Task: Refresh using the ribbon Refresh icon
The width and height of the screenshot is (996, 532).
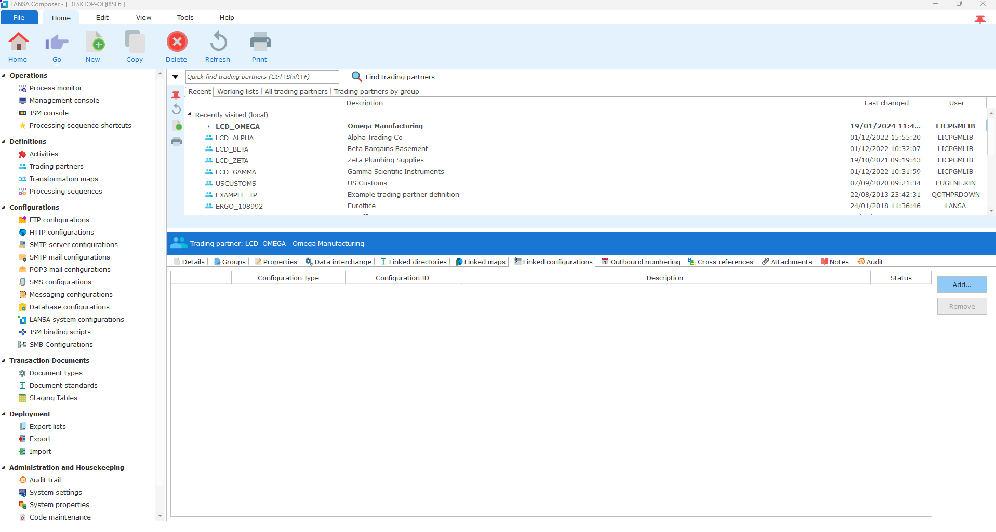Action: click(x=218, y=42)
